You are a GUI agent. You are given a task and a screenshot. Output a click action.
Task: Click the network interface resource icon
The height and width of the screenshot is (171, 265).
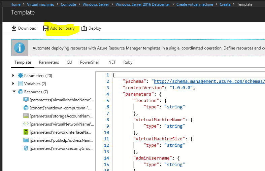pos(26,132)
